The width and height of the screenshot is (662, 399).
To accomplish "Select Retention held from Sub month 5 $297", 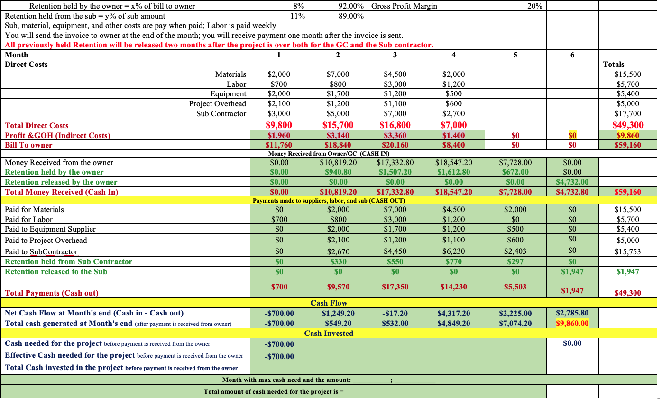I will [x=515, y=261].
